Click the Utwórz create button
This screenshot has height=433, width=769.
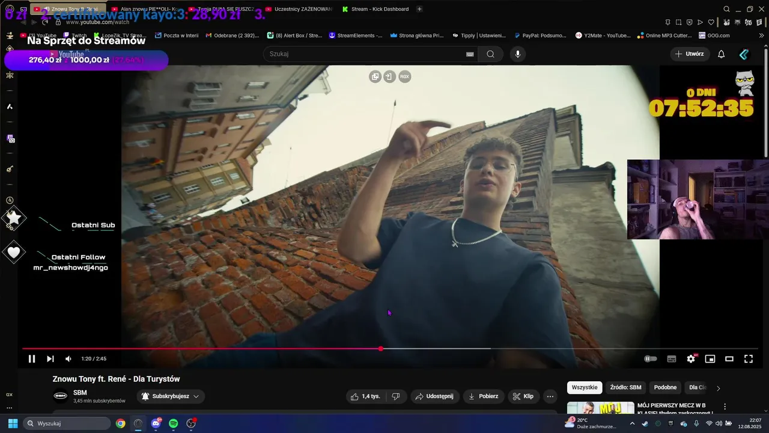coord(689,54)
